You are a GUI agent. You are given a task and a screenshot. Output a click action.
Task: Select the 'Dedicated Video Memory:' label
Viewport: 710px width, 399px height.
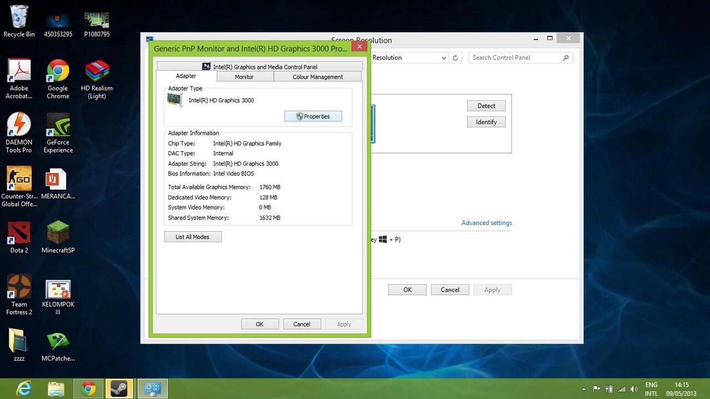click(x=200, y=197)
